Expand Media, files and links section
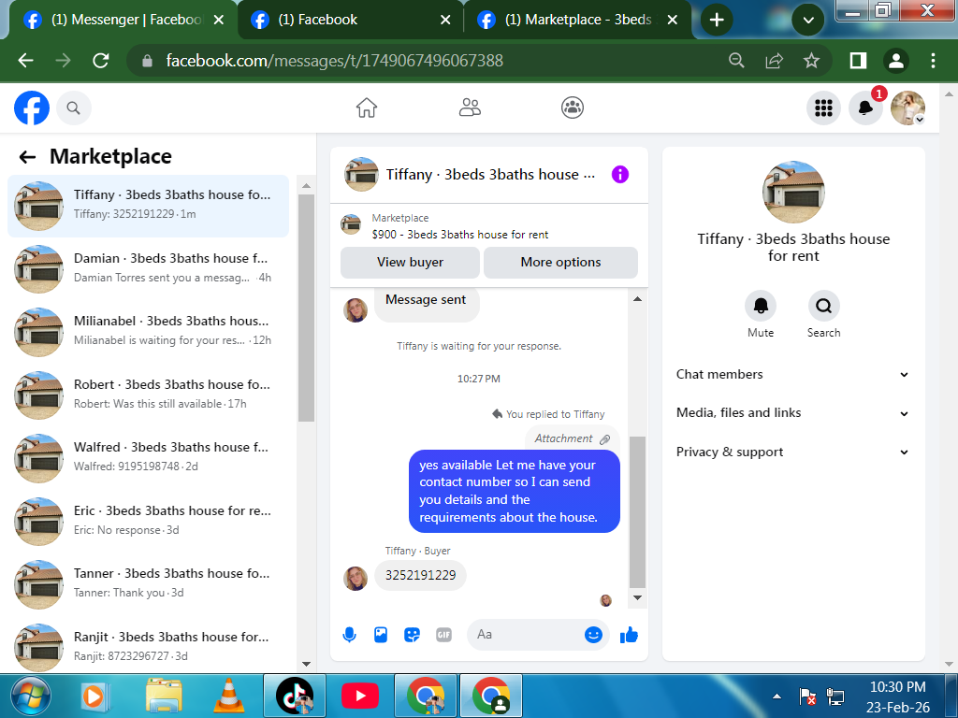The width and height of the screenshot is (958, 718). tap(793, 413)
